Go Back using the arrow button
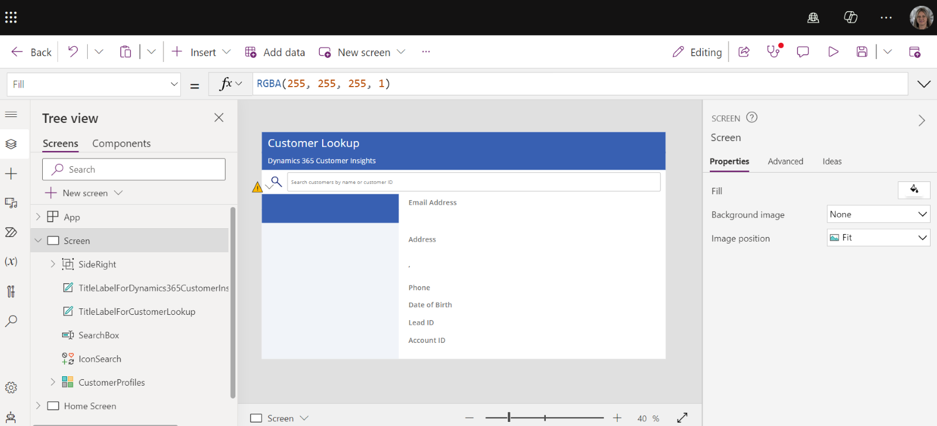This screenshot has height=426, width=937. point(31,52)
